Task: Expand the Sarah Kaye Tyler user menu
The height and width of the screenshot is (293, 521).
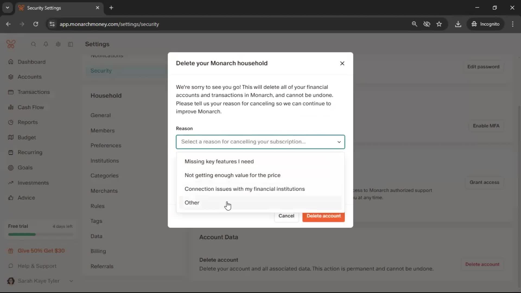Action: click(x=71, y=281)
